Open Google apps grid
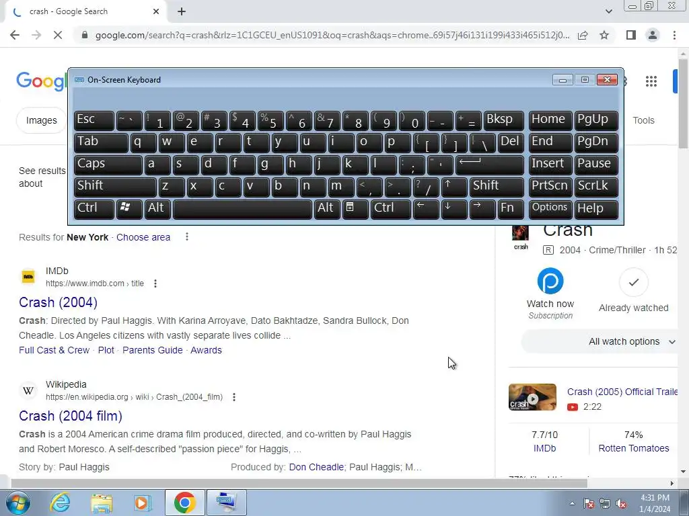689x516 pixels. click(x=651, y=81)
